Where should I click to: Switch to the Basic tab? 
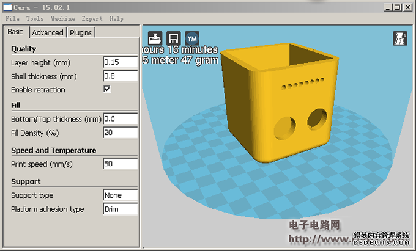click(16, 32)
